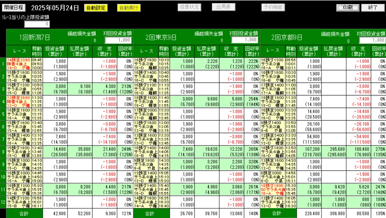Click Niigata race 1 time cell 09:45
The image size is (386, 218).
point(37,64)
